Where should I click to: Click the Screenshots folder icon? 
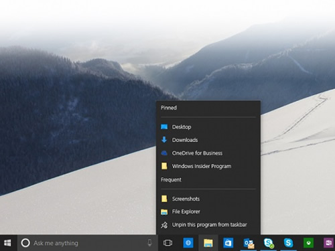tap(164, 199)
